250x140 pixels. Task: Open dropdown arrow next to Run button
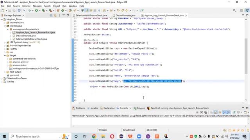[40, 10]
